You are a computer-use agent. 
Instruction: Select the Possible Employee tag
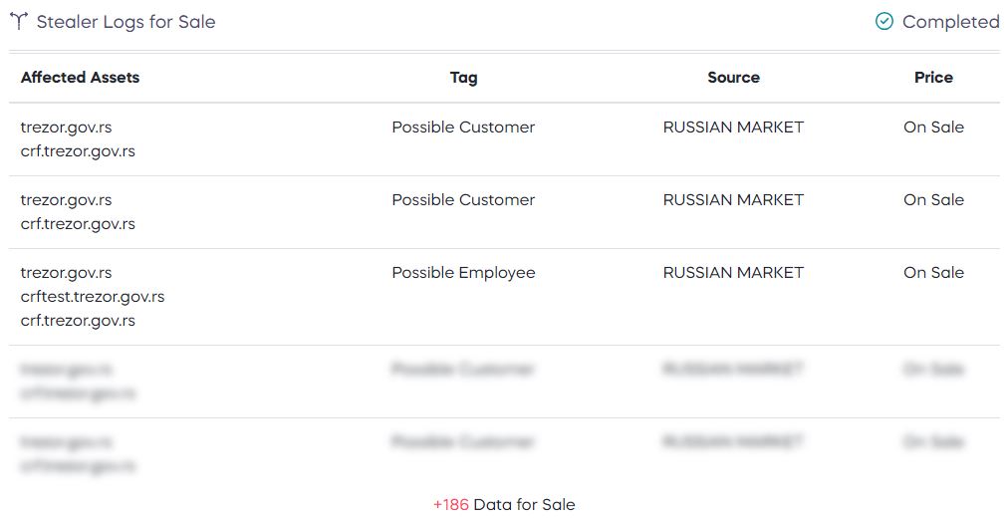(463, 273)
